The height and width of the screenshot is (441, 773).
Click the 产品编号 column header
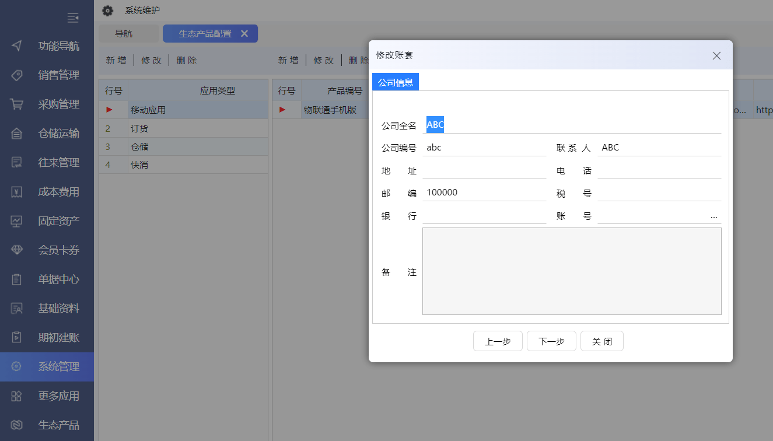345,90
